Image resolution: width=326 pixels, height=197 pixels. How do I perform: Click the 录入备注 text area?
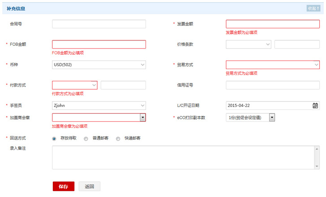pyautogui.click(x=185, y=157)
